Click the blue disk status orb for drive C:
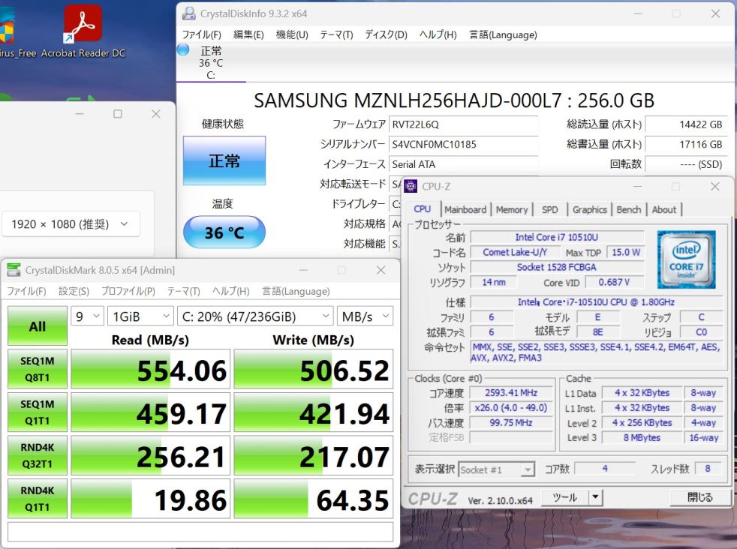 183,49
